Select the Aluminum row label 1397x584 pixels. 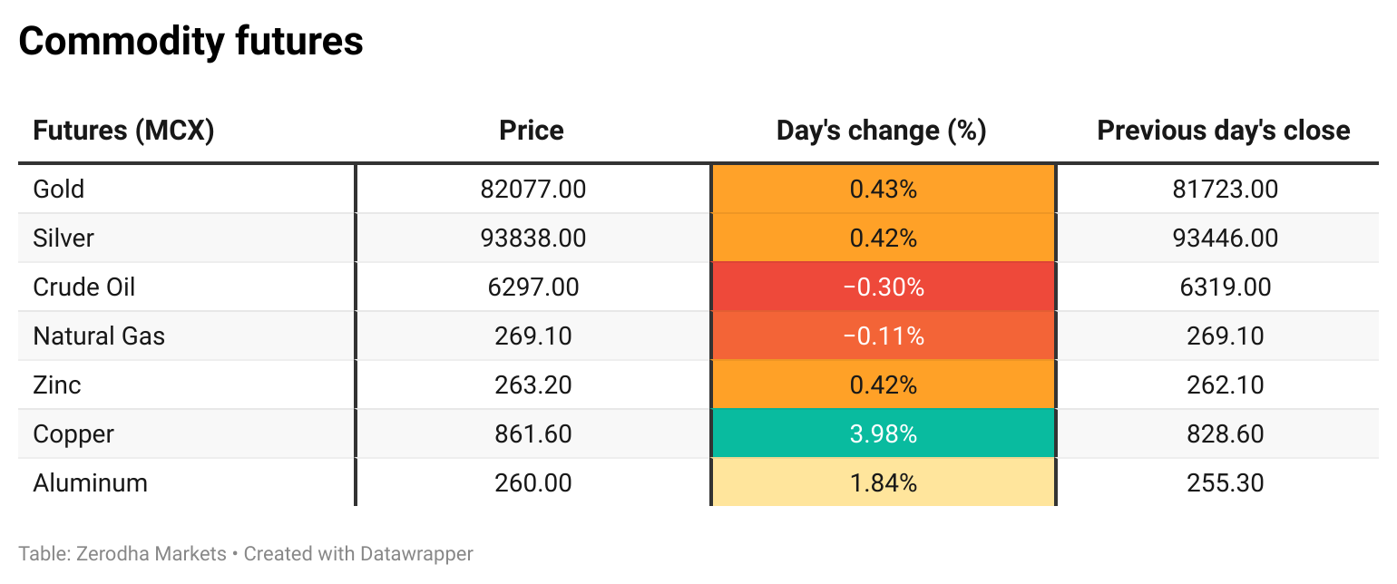point(90,482)
